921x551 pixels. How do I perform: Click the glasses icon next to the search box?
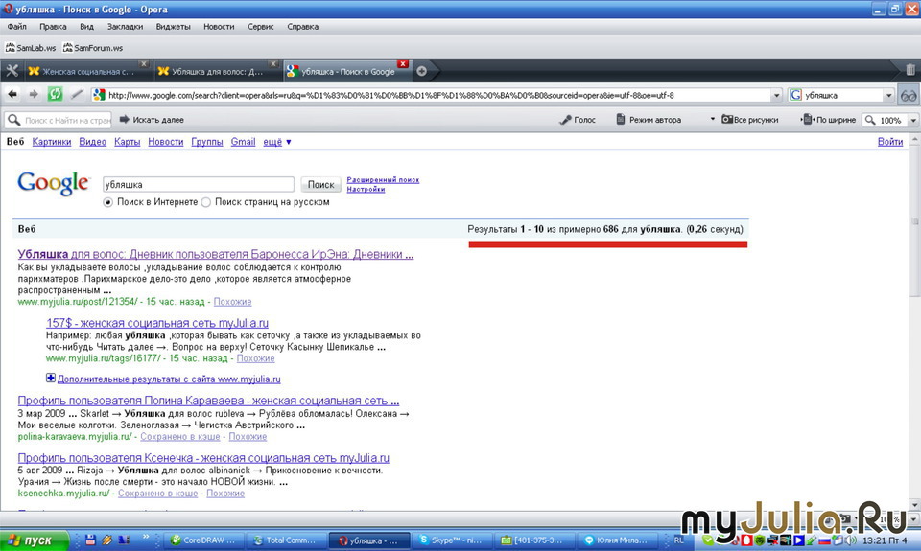click(x=909, y=95)
